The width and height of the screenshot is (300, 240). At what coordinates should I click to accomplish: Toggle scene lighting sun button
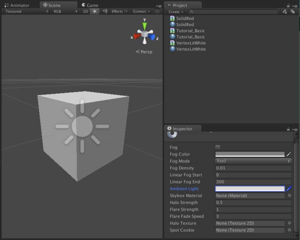(94, 12)
